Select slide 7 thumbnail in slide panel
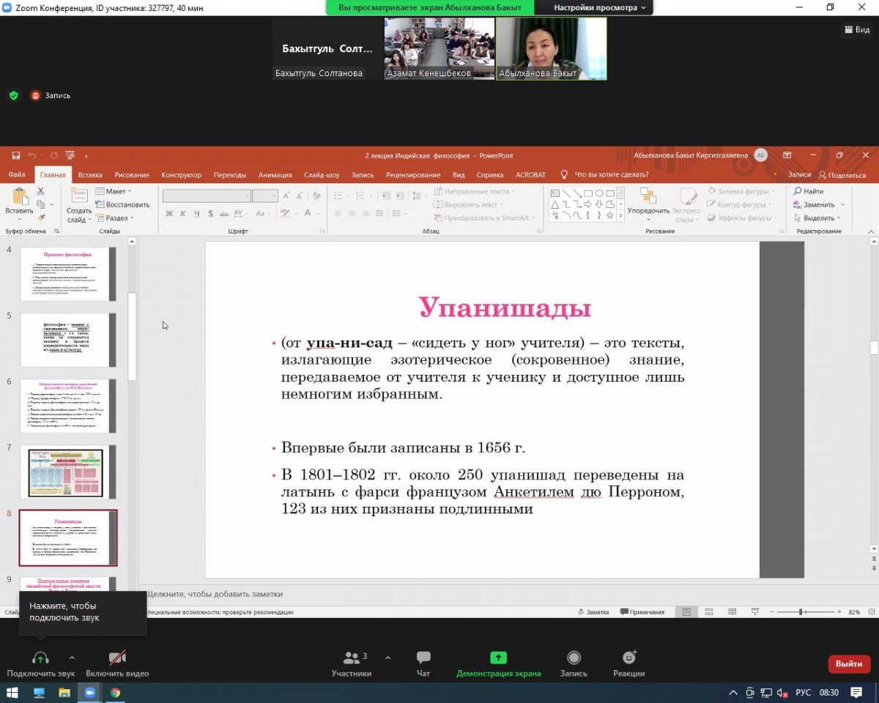 point(67,472)
